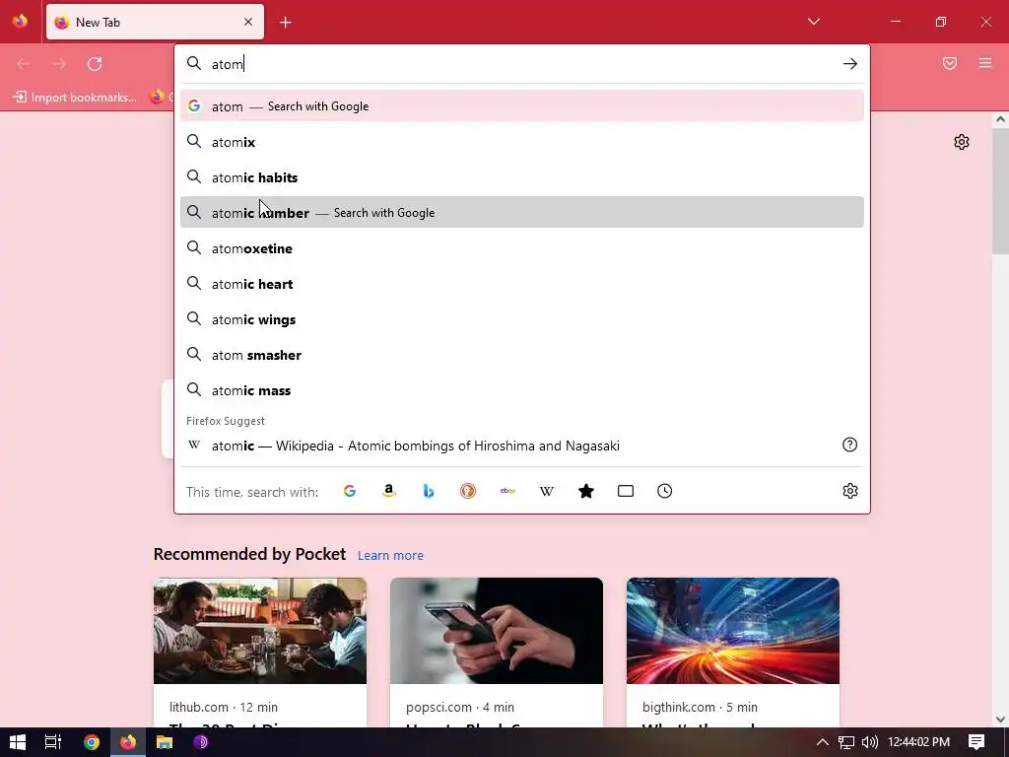The height and width of the screenshot is (757, 1009).
Task: Open Chrome from the taskbar
Action: click(x=92, y=742)
